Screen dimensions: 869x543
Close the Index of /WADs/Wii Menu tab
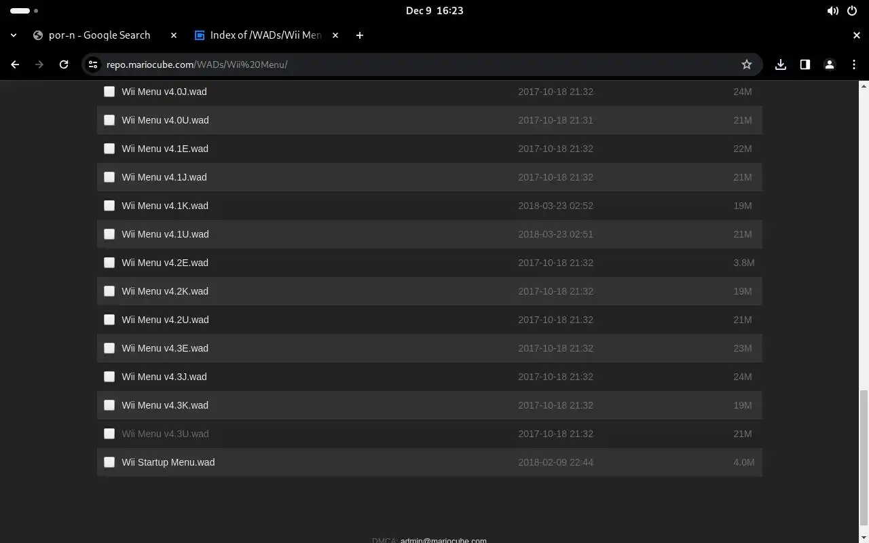point(335,35)
